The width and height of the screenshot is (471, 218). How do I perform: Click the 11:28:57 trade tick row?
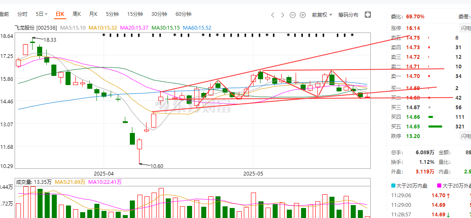click(431, 215)
